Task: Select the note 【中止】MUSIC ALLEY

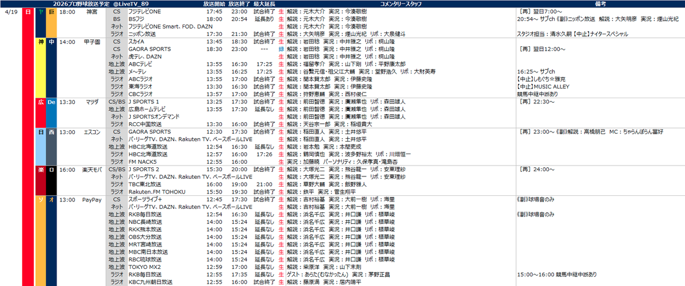Action: (543, 86)
